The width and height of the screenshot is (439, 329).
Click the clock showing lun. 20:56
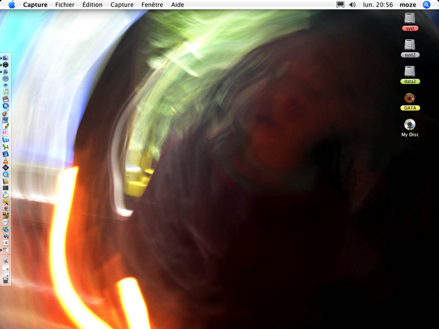378,5
